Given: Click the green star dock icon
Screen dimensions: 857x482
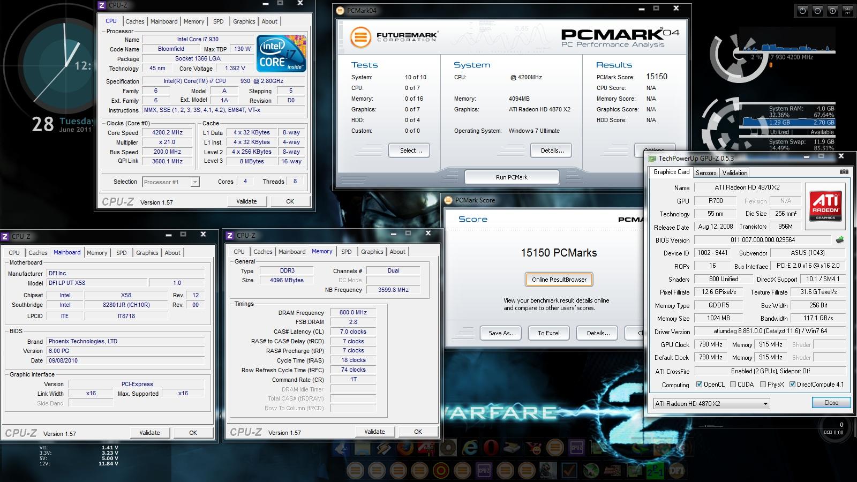Looking at the screenshot, I should pyautogui.click(x=591, y=471).
